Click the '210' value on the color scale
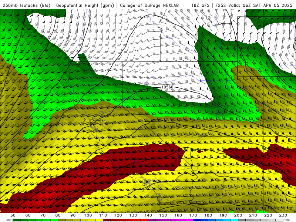Image resolution: width=296 pixels, height=222 pixels. (x=253, y=215)
